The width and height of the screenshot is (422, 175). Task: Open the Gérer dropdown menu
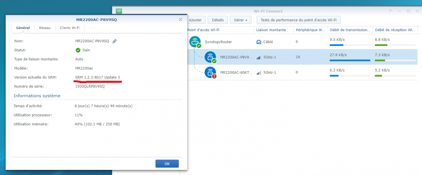[x=241, y=20]
